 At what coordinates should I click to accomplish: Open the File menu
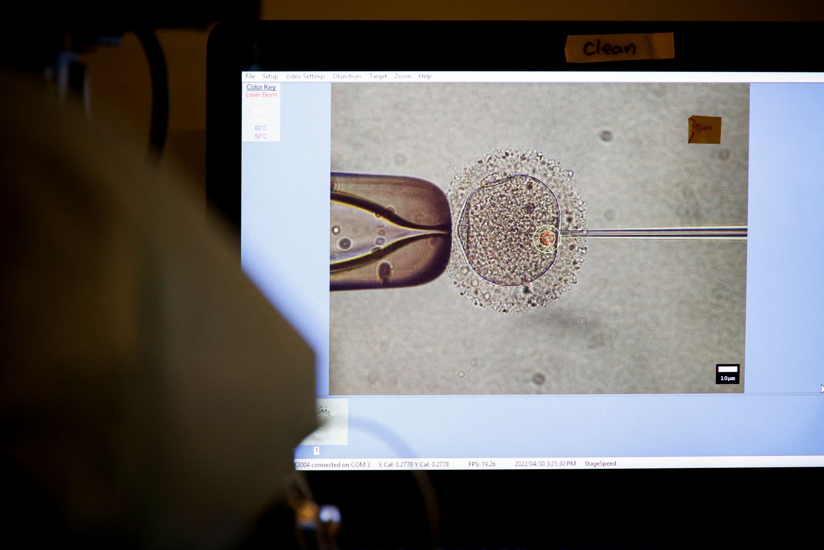250,76
